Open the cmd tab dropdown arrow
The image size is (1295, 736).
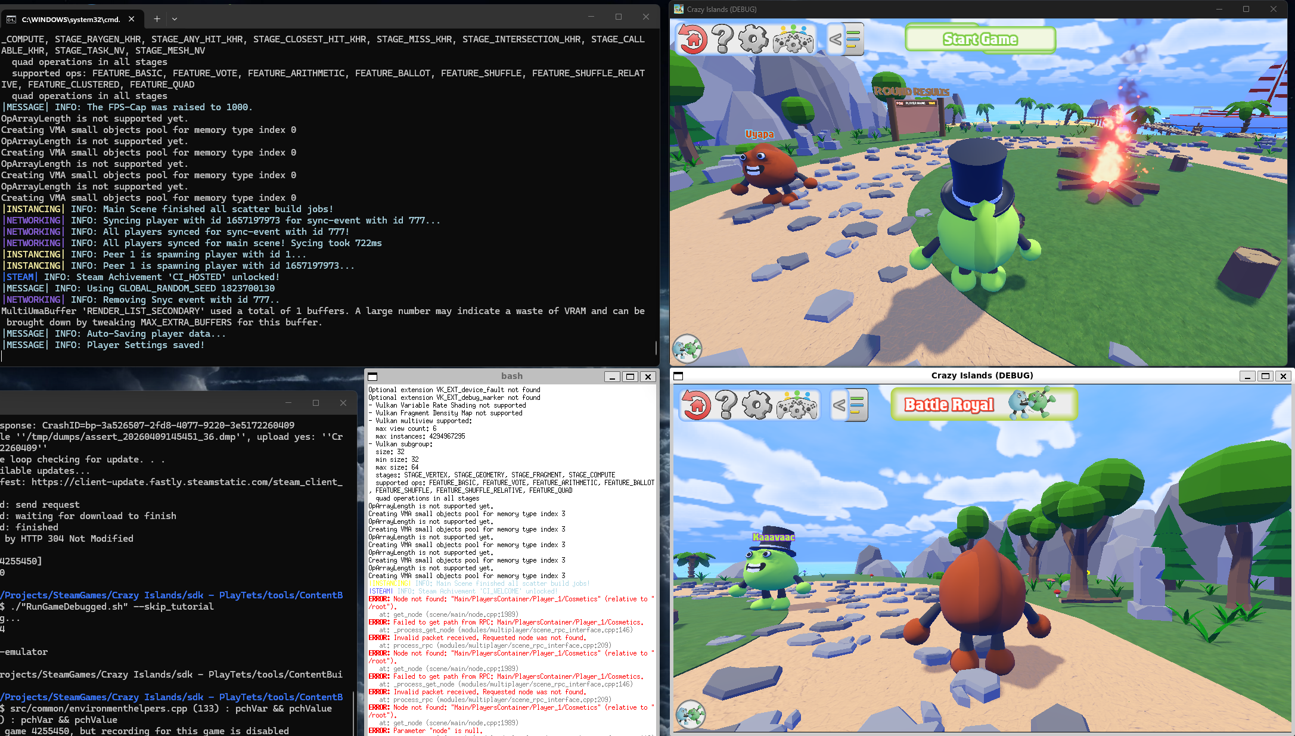pyautogui.click(x=175, y=19)
